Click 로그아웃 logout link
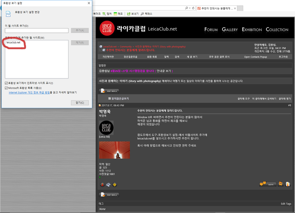 pos(283,57)
